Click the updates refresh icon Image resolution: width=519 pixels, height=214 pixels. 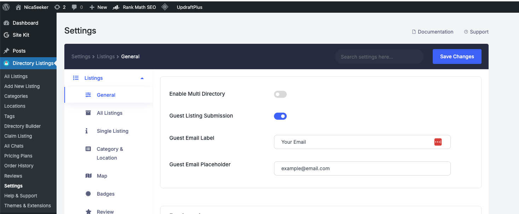pyautogui.click(x=57, y=7)
